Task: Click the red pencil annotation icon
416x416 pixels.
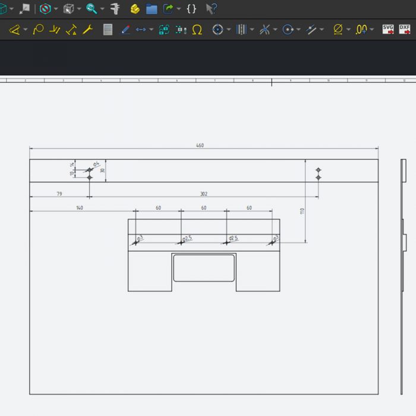Action: coord(125,29)
